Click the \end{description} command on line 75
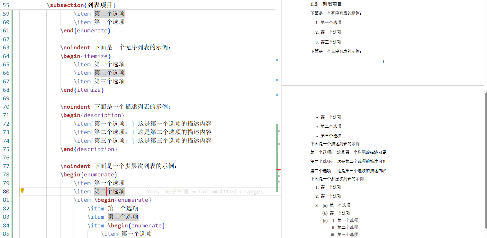The height and width of the screenshot is (238, 487). 88,149
